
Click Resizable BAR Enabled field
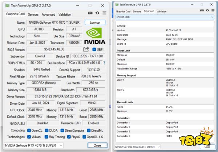click(93, 123)
